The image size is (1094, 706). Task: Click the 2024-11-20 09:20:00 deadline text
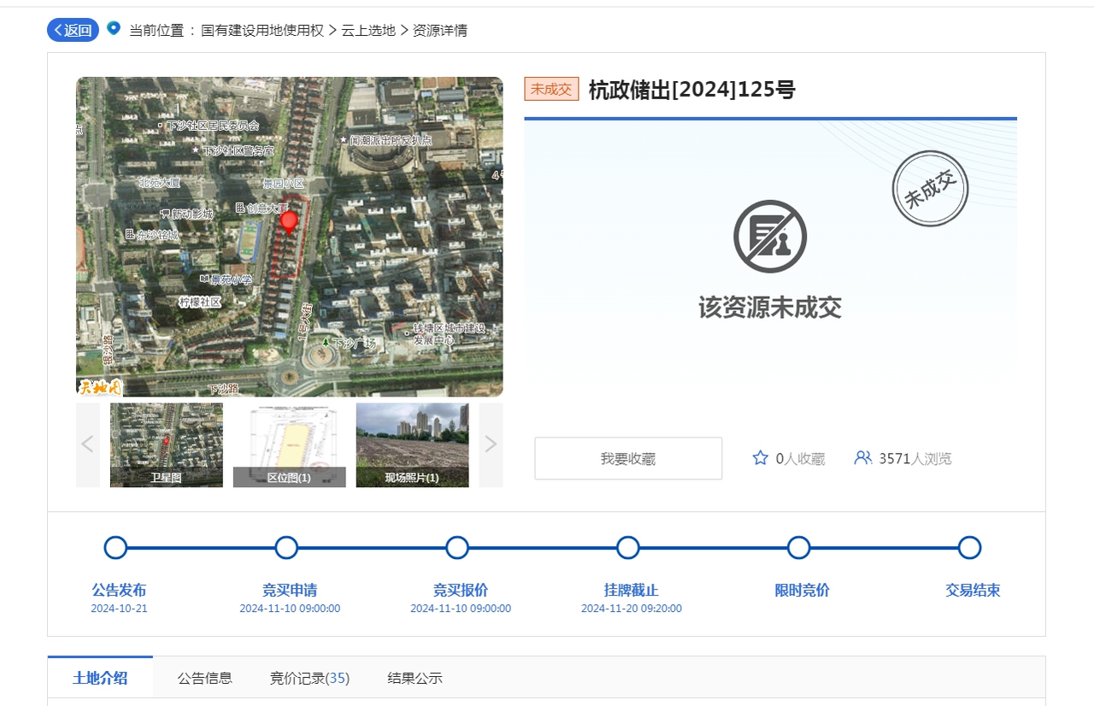[632, 609]
